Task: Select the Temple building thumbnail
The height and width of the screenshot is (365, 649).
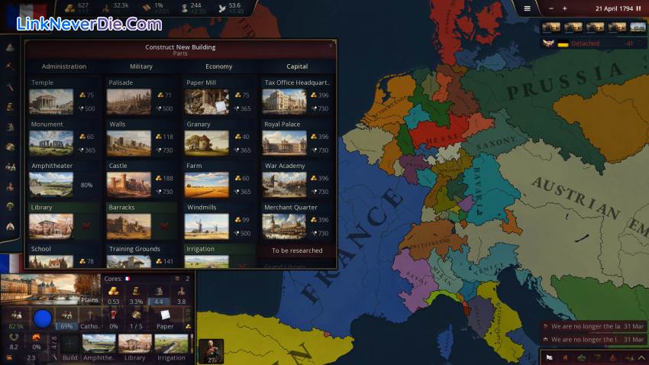Action: 51,102
